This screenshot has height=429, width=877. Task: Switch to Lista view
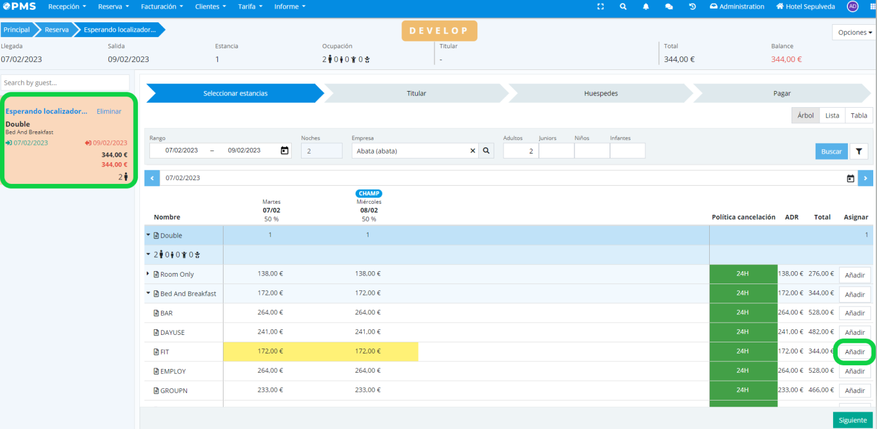click(832, 116)
